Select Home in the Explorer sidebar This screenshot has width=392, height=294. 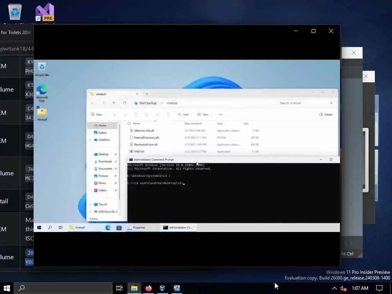[x=103, y=126]
